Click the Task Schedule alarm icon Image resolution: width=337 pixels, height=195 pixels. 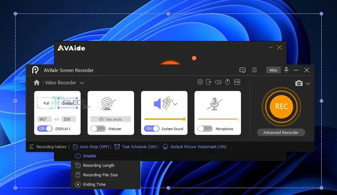(117, 147)
